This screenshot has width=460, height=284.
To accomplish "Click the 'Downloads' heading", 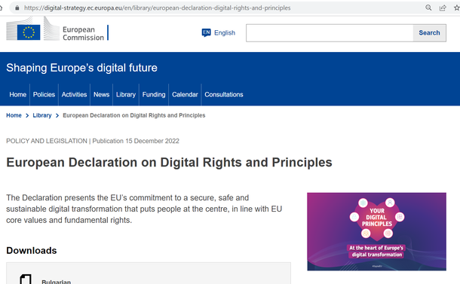I will [32, 251].
